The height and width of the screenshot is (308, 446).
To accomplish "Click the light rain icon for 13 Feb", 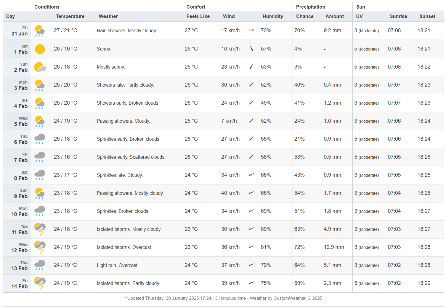I will point(40,265).
